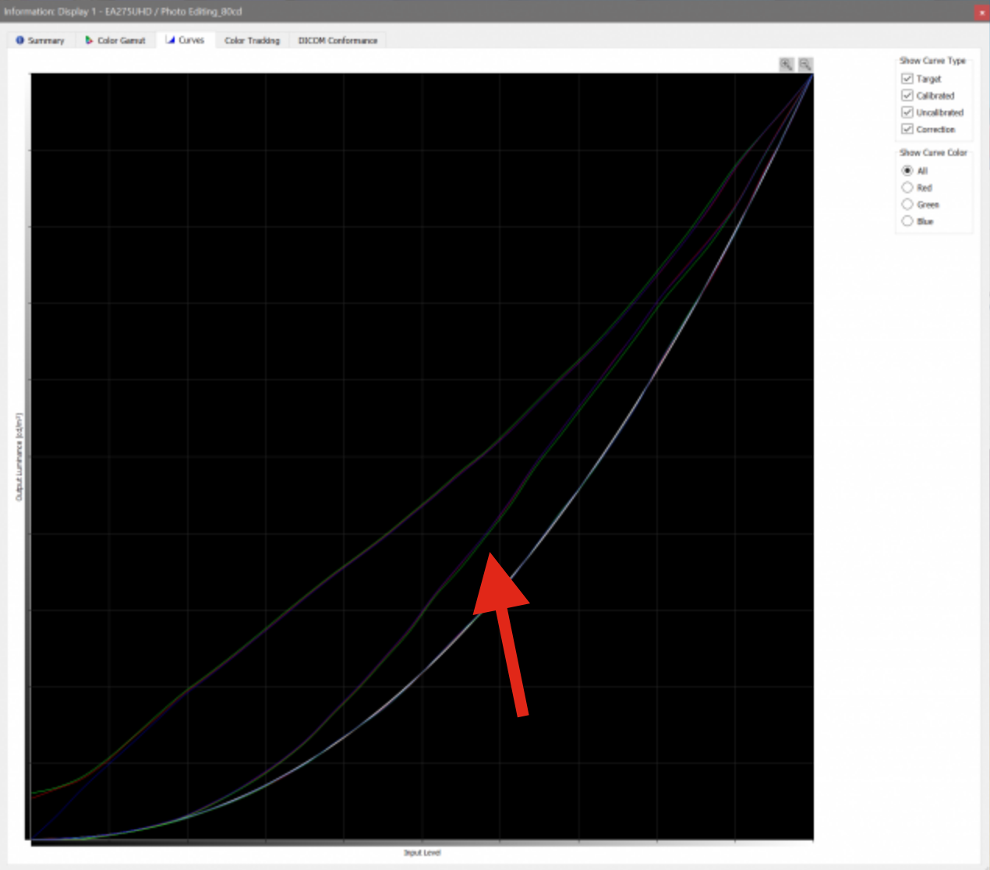Close the Information window
This screenshot has width=990, height=870.
[981, 12]
